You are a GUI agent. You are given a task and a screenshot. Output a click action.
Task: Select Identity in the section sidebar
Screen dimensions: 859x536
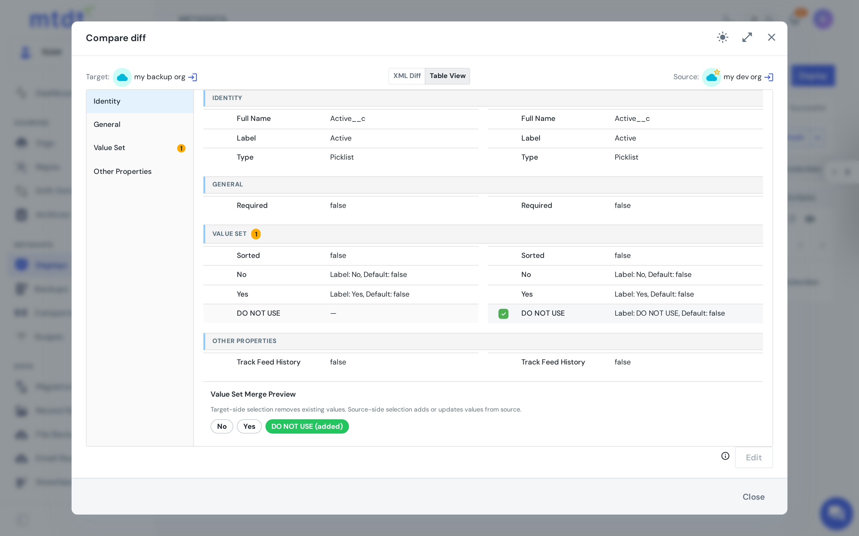click(x=140, y=101)
